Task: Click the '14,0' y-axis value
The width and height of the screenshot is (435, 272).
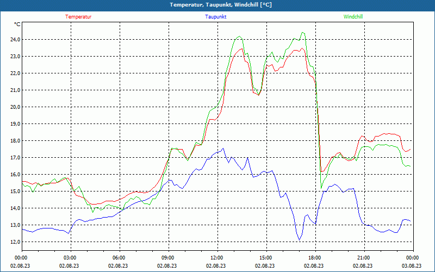Action: (x=15, y=208)
